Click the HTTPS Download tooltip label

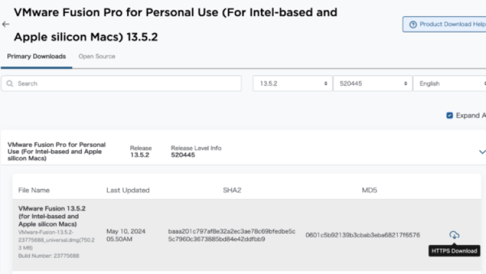454,251
